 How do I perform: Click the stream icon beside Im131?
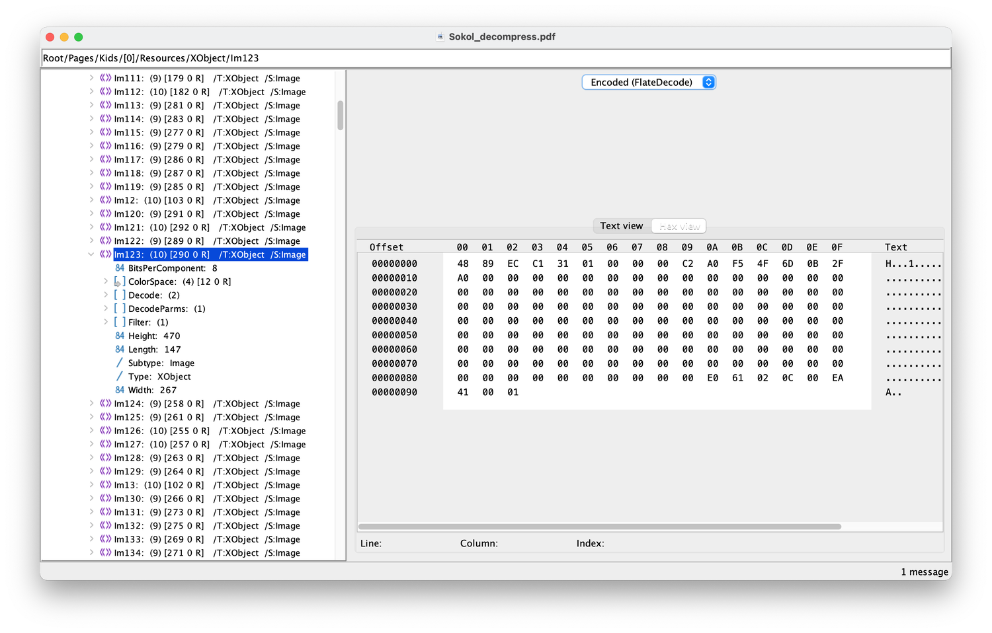point(105,511)
